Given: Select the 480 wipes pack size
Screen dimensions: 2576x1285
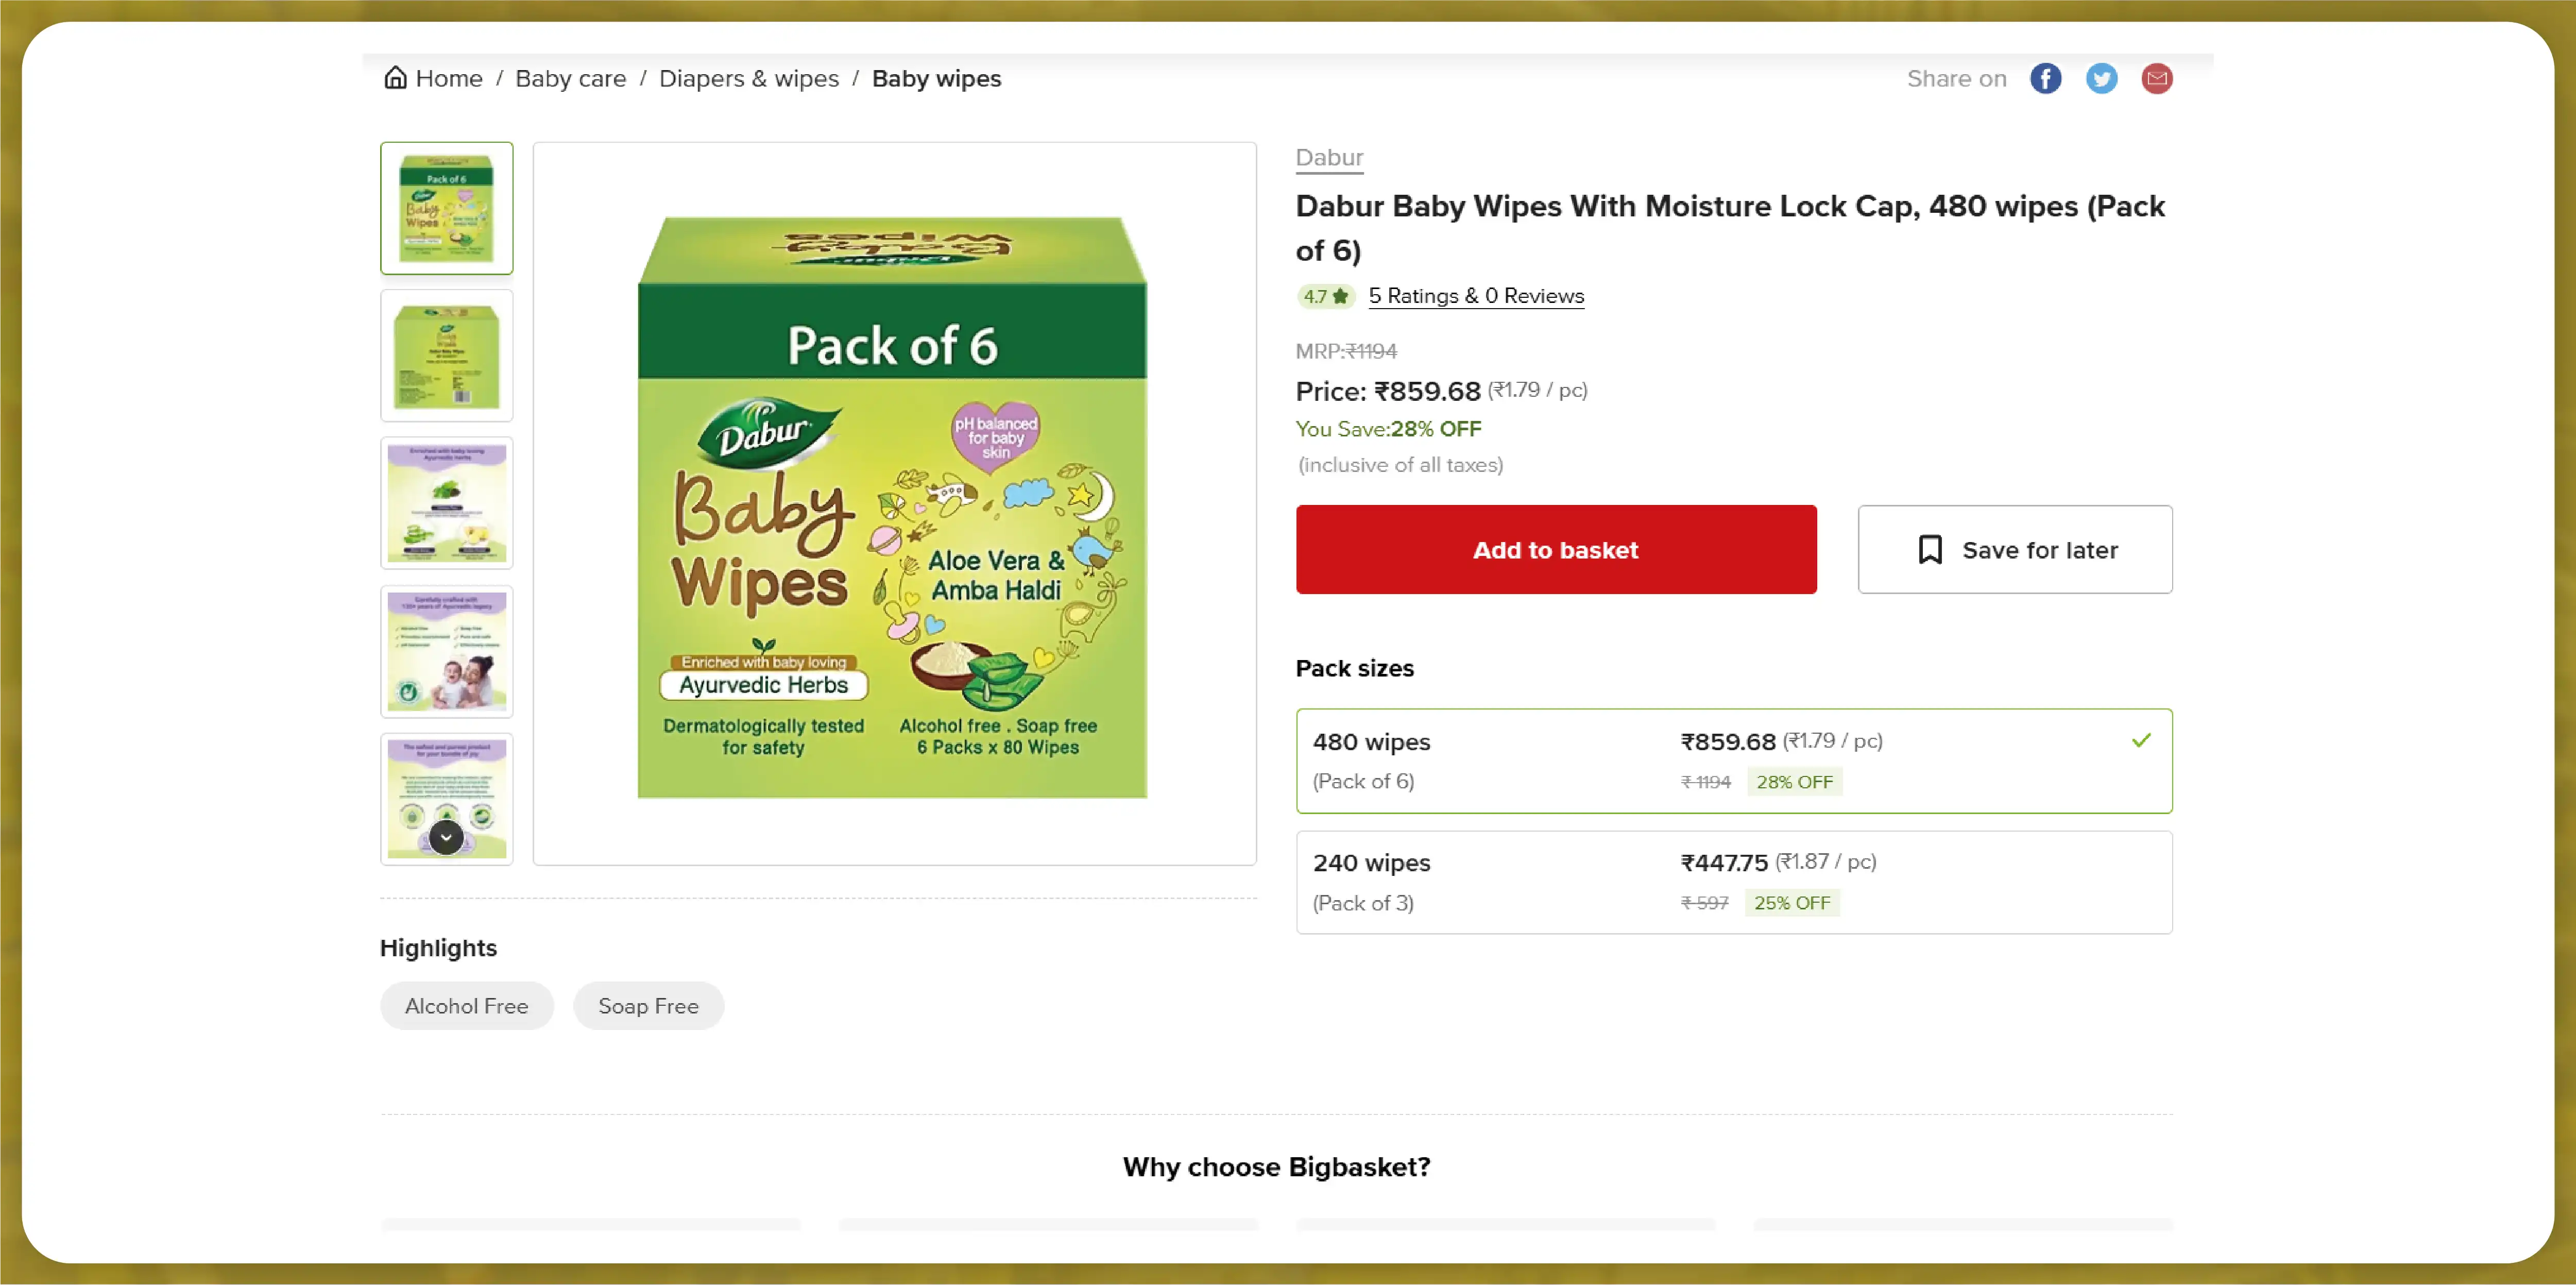Looking at the screenshot, I should click(x=1733, y=761).
